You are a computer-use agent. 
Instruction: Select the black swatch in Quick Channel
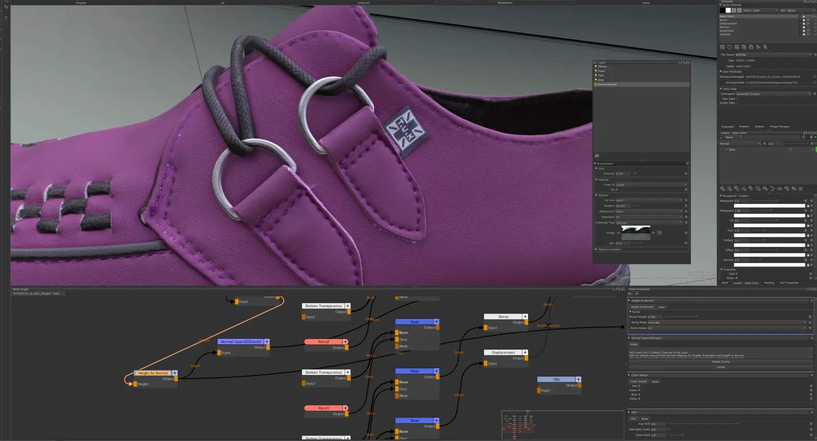click(722, 10)
